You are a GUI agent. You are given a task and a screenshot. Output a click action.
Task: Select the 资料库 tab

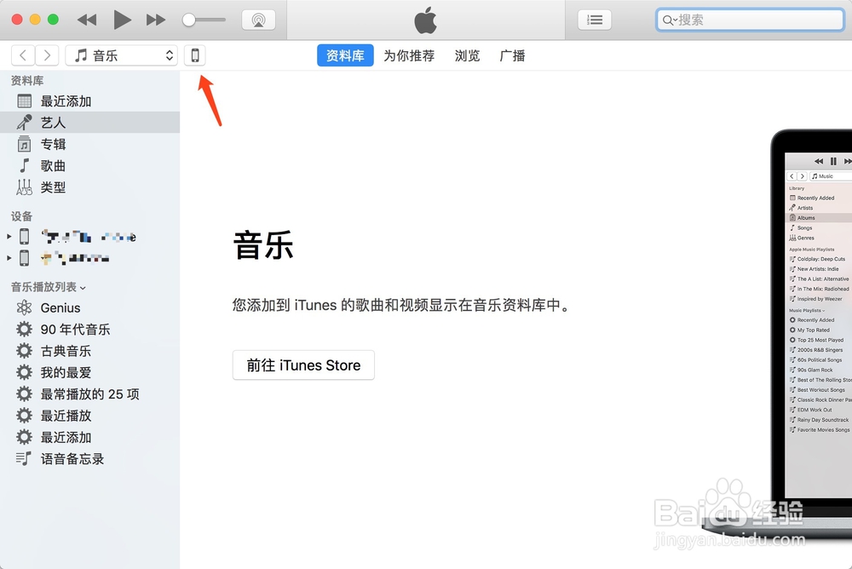[345, 55]
